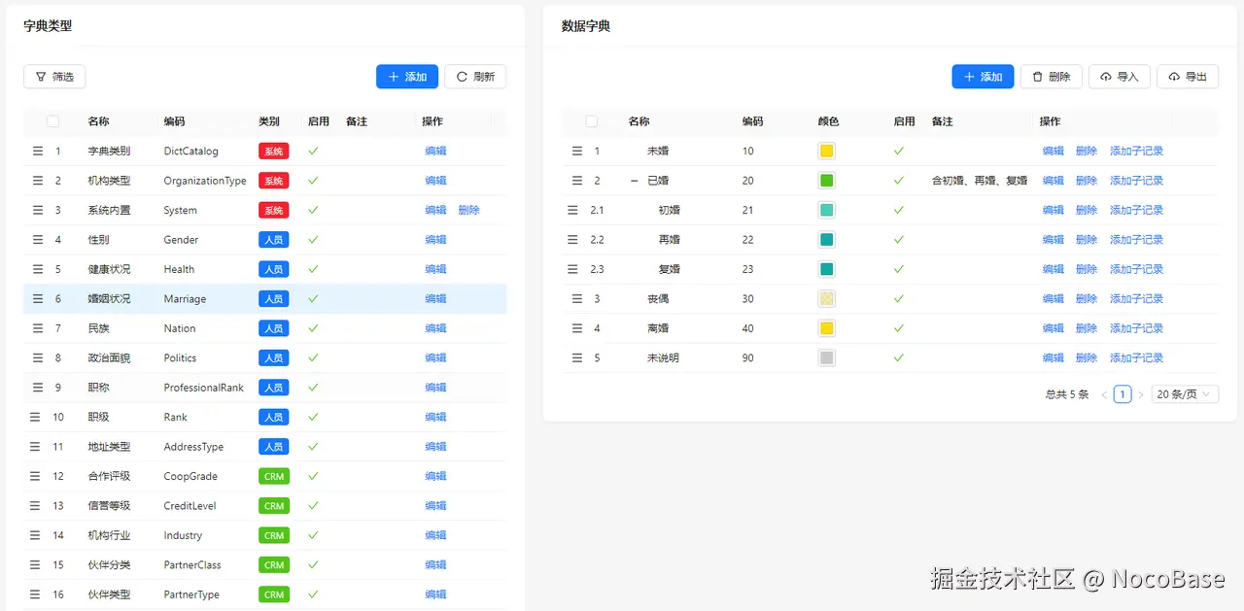Click enabled checkmark in DictCatalog row
The width and height of the screenshot is (1244, 611).
click(x=313, y=151)
